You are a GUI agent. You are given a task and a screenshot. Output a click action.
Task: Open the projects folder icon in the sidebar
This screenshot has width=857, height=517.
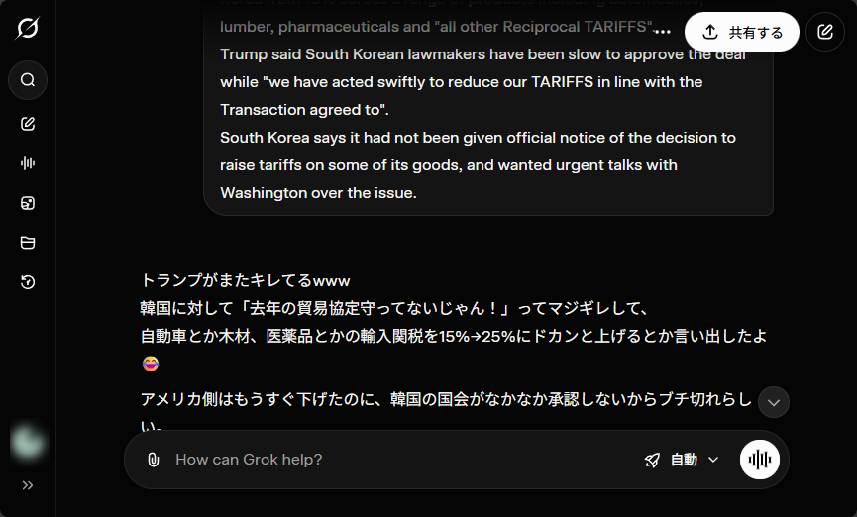[x=28, y=243]
